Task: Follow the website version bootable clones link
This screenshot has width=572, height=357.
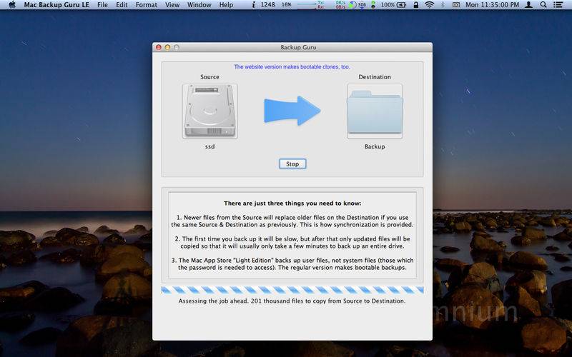Action: coord(292,66)
